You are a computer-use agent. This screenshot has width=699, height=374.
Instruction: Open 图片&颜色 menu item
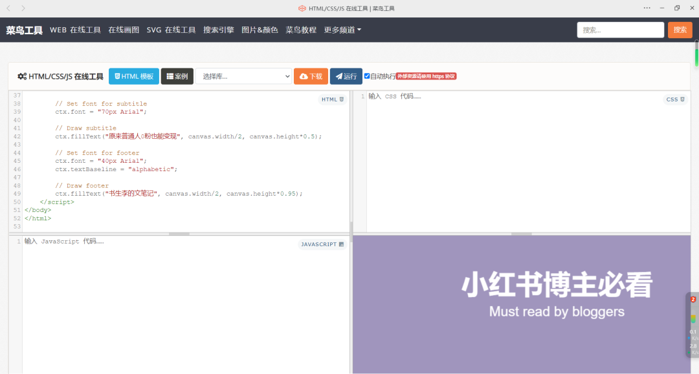[260, 30]
